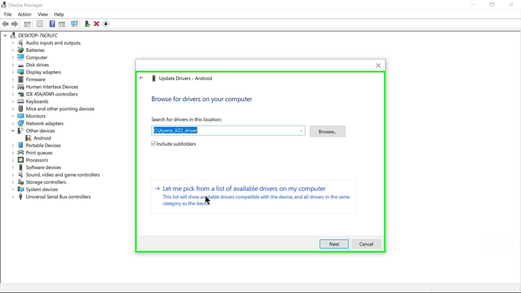This screenshot has height=293, width=521.
Task: Click the Storage controllers category icon
Action: (x=21, y=182)
